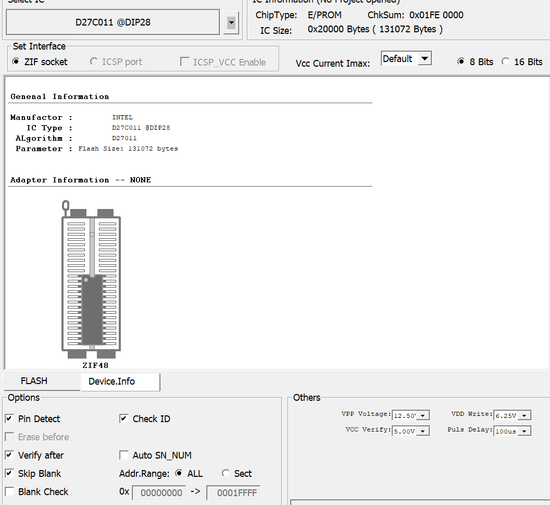The image size is (550, 505).
Task: Toggle the Pin Detect checkbox
Action: click(9, 418)
